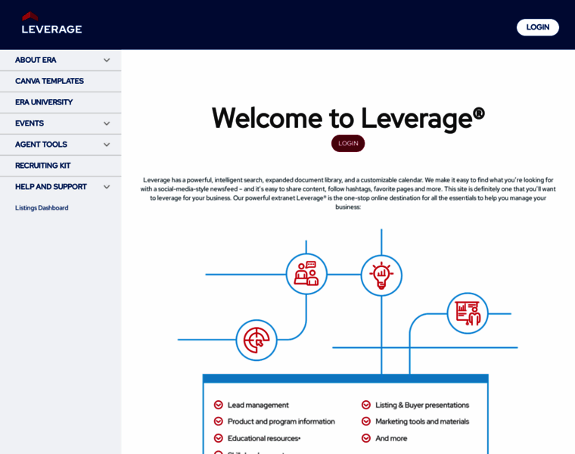
Task: Click the presenter with board icon
Action: [468, 313]
